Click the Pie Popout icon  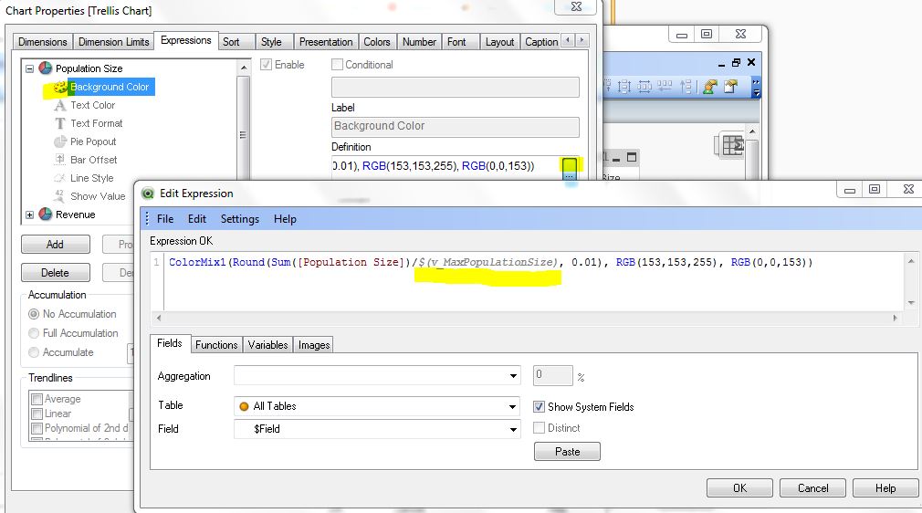click(60, 141)
